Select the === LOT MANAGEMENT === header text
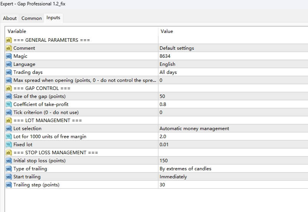 48,121
